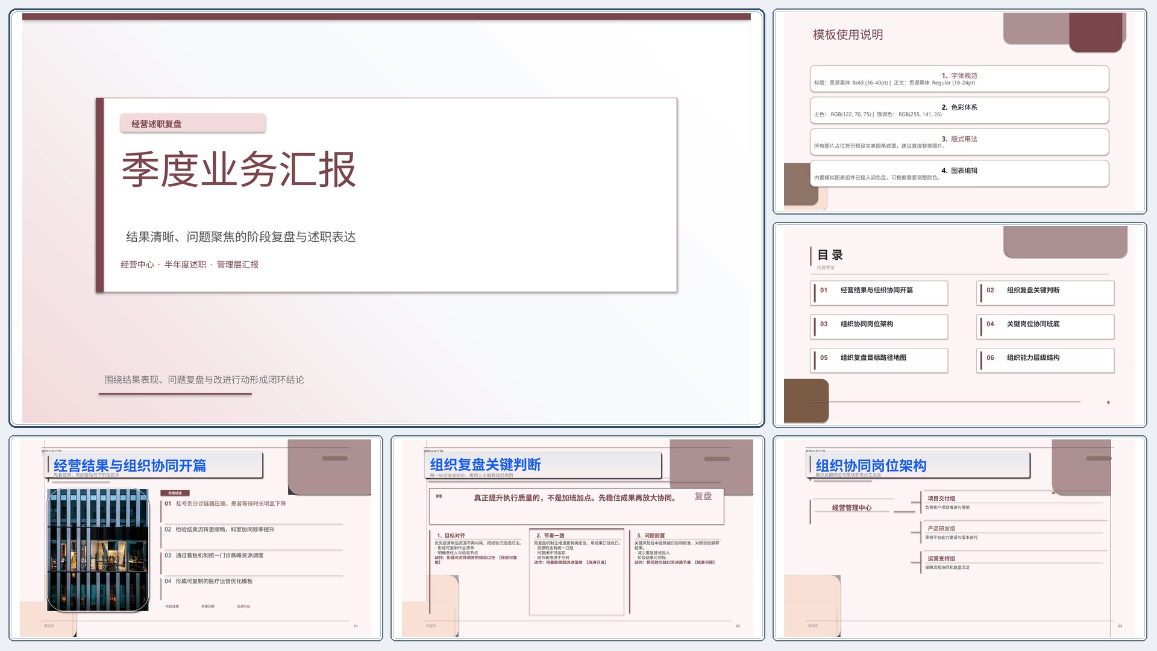Select the 经营管理中心 org node
This screenshot has height=651, width=1157.
(851, 508)
